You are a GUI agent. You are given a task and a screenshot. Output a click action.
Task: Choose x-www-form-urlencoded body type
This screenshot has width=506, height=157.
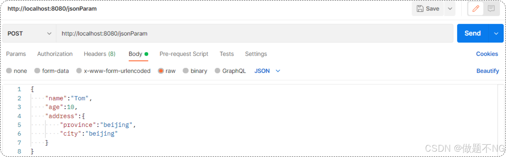113,71
